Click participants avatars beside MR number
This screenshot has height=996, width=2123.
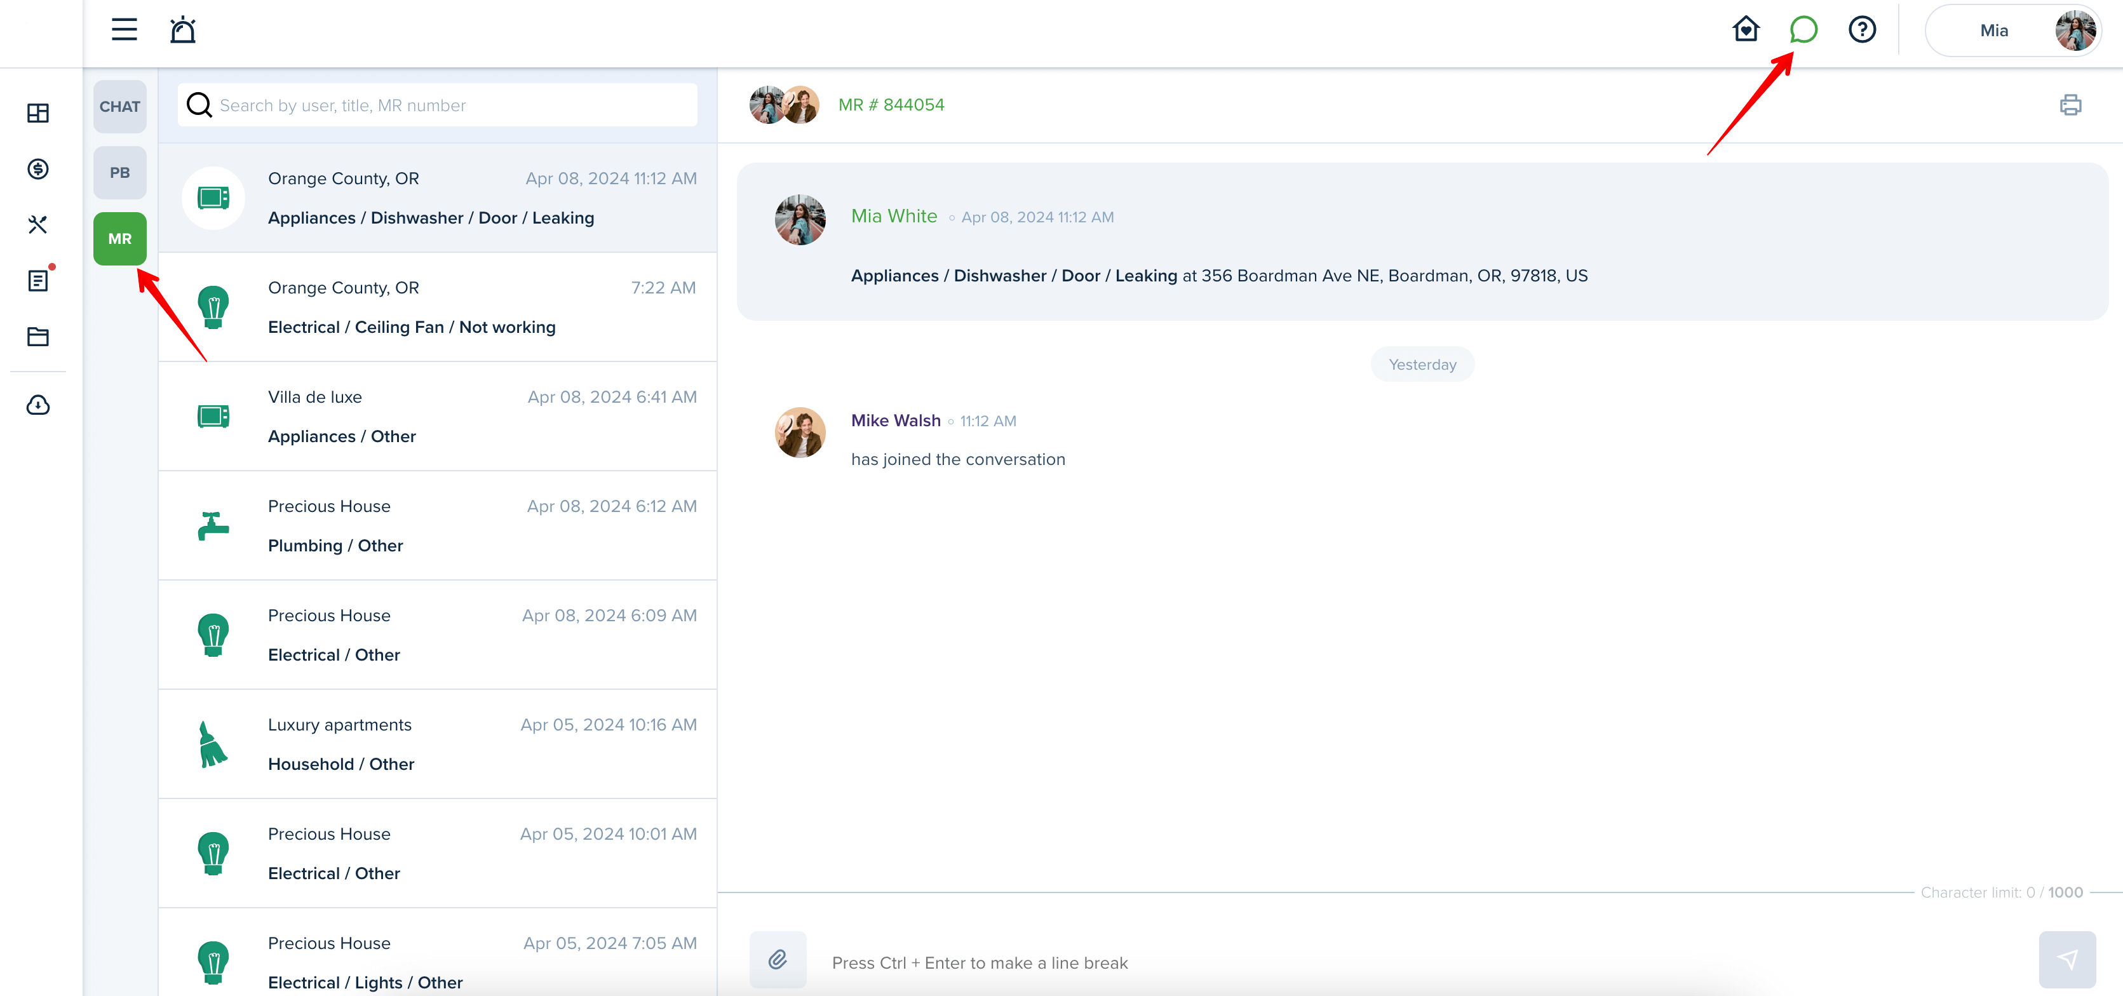pos(784,105)
